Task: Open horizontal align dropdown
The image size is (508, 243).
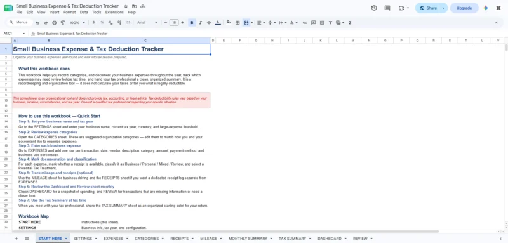Action: (x=261, y=23)
